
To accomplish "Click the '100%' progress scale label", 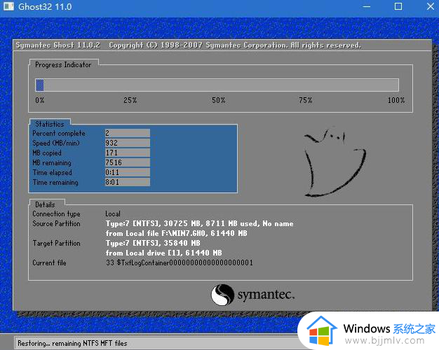I will pos(396,100).
